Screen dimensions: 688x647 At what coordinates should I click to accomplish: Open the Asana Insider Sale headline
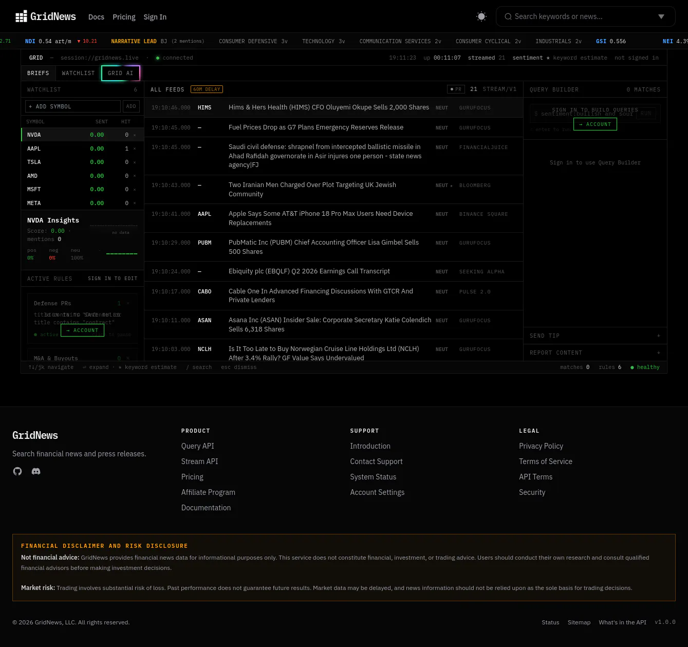click(330, 325)
